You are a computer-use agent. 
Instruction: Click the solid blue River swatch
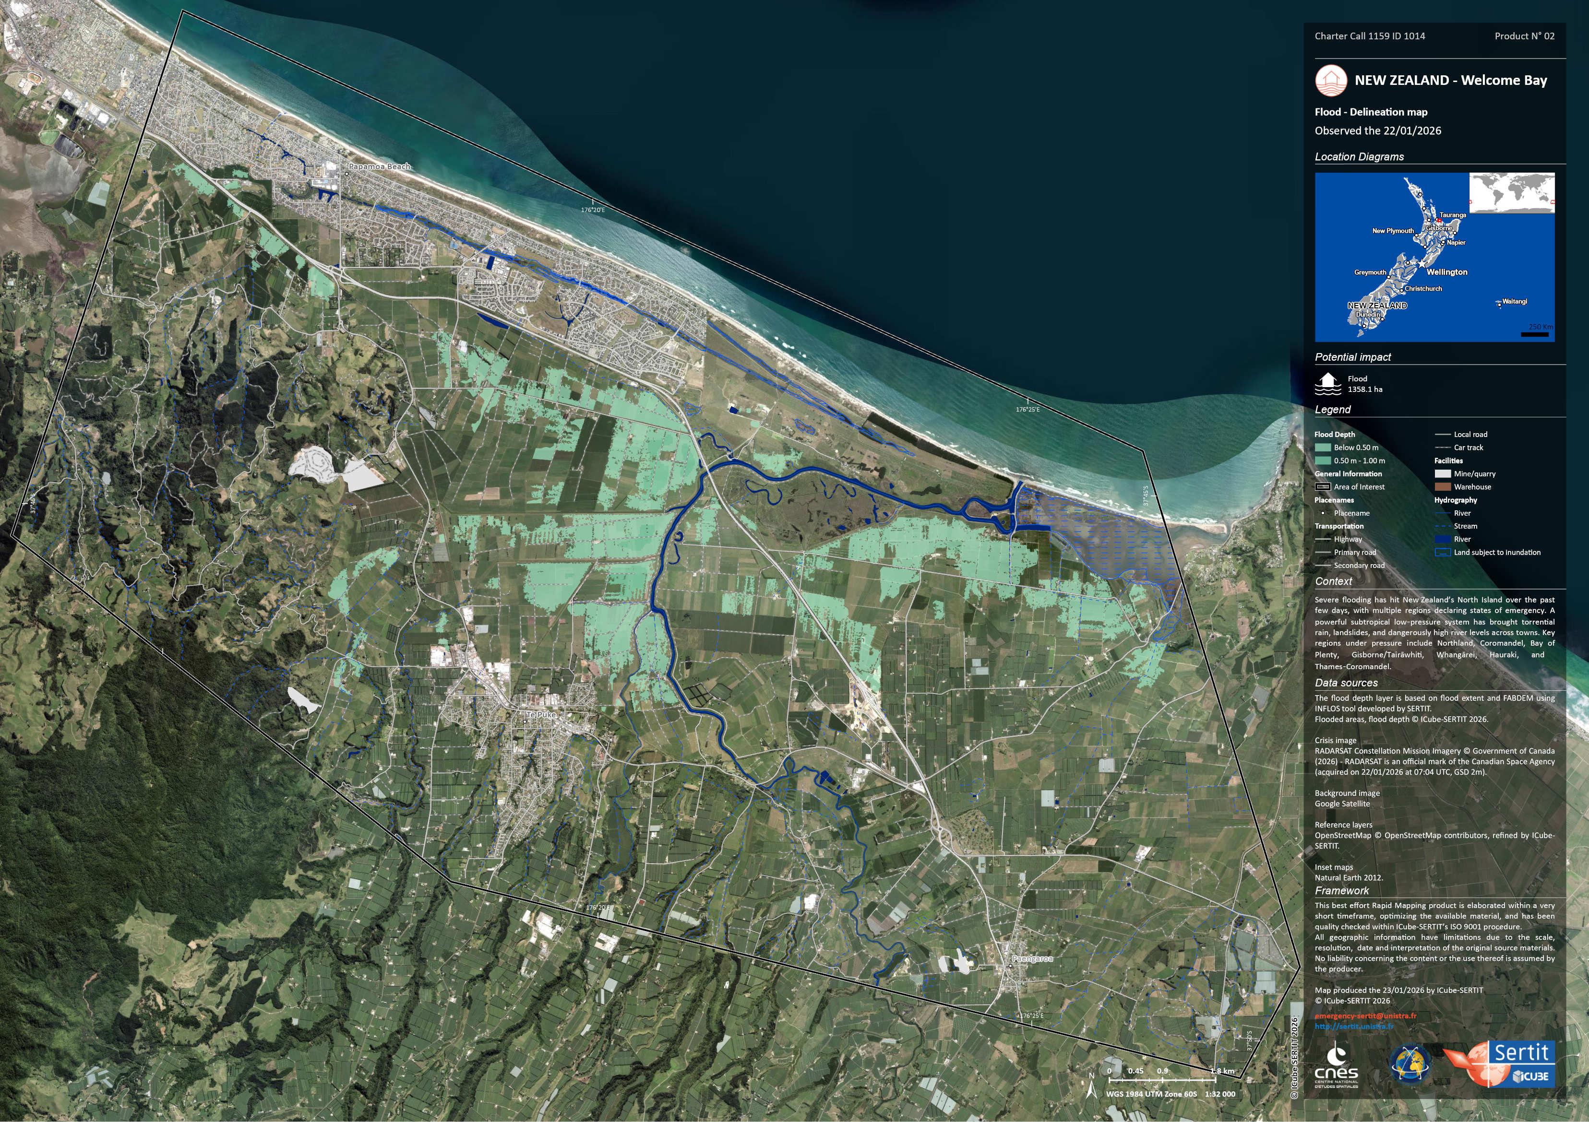pyautogui.click(x=1442, y=540)
